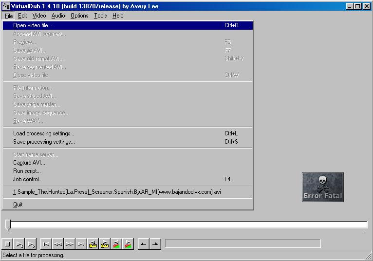Select Save processing settings
The width and height of the screenshot is (373, 261).
[x=128, y=142]
